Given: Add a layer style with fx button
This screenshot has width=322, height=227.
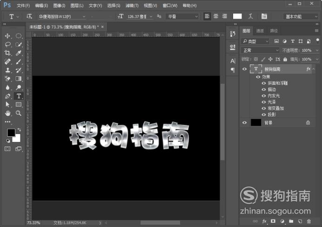Looking at the screenshot, I should 264,221.
